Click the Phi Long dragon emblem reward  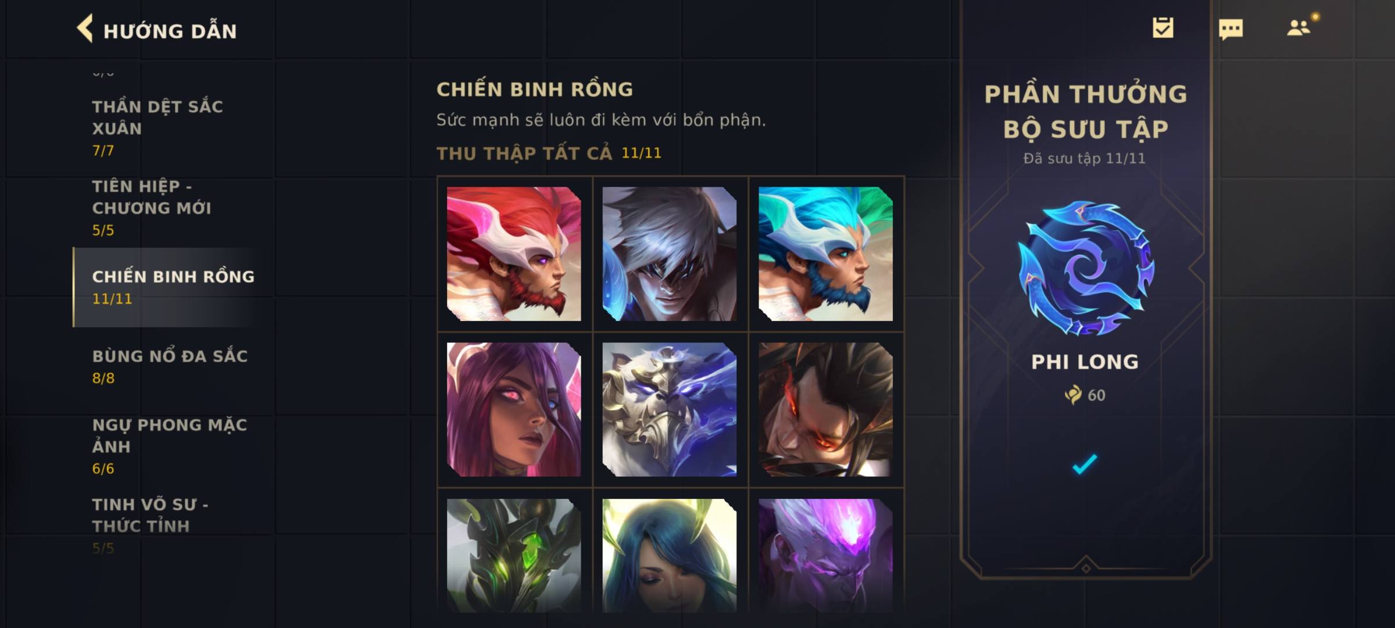point(1085,268)
